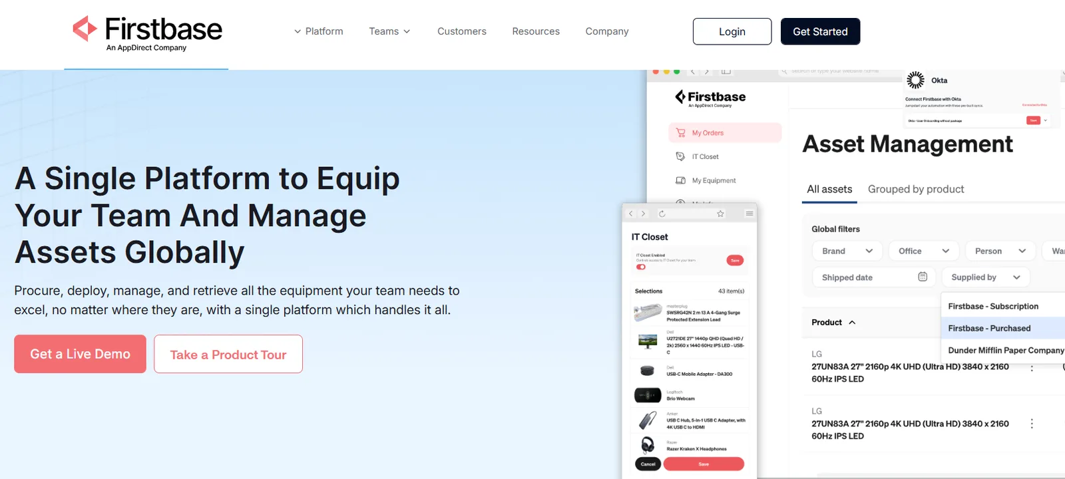Sort by the Product column header
1065x479 pixels.
tap(833, 322)
